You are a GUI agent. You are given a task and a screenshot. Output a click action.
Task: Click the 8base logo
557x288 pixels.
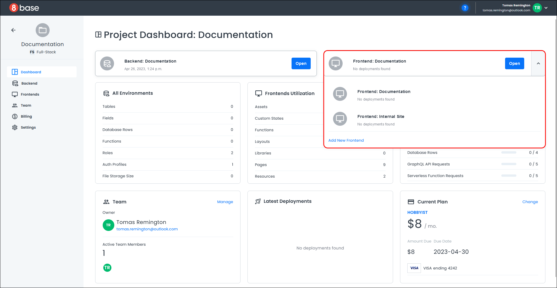tap(24, 8)
